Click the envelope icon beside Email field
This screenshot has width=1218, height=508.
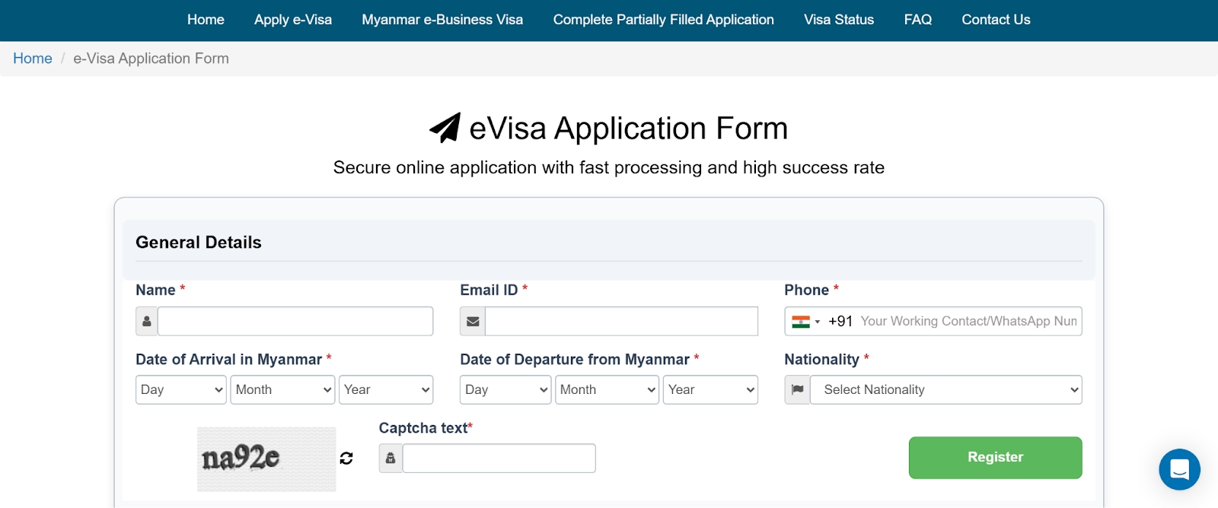coord(473,322)
